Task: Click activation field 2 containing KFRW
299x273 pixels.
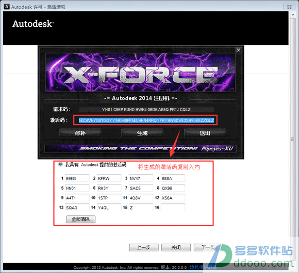Action: point(109,178)
